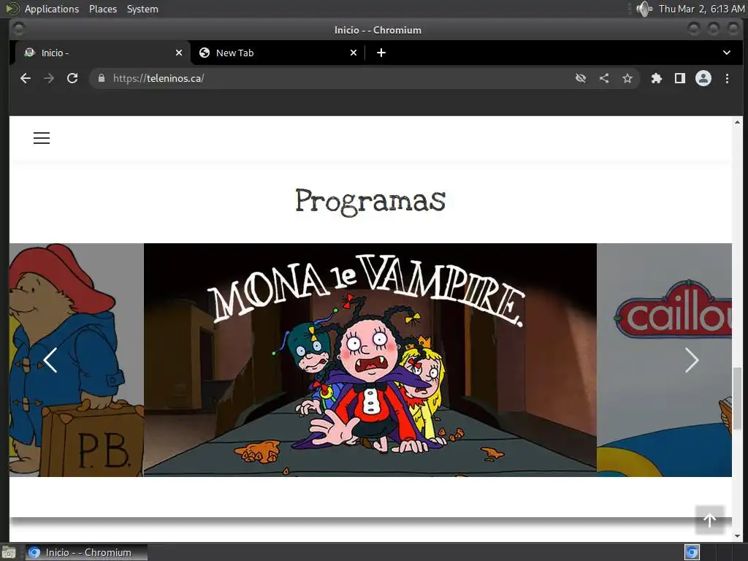The image size is (748, 561).
Task: Click the page vertical scrollbar thumb
Action: pos(737,398)
